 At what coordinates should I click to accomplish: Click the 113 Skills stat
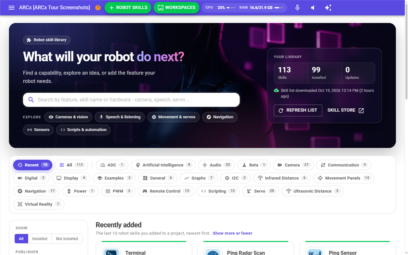click(290, 73)
